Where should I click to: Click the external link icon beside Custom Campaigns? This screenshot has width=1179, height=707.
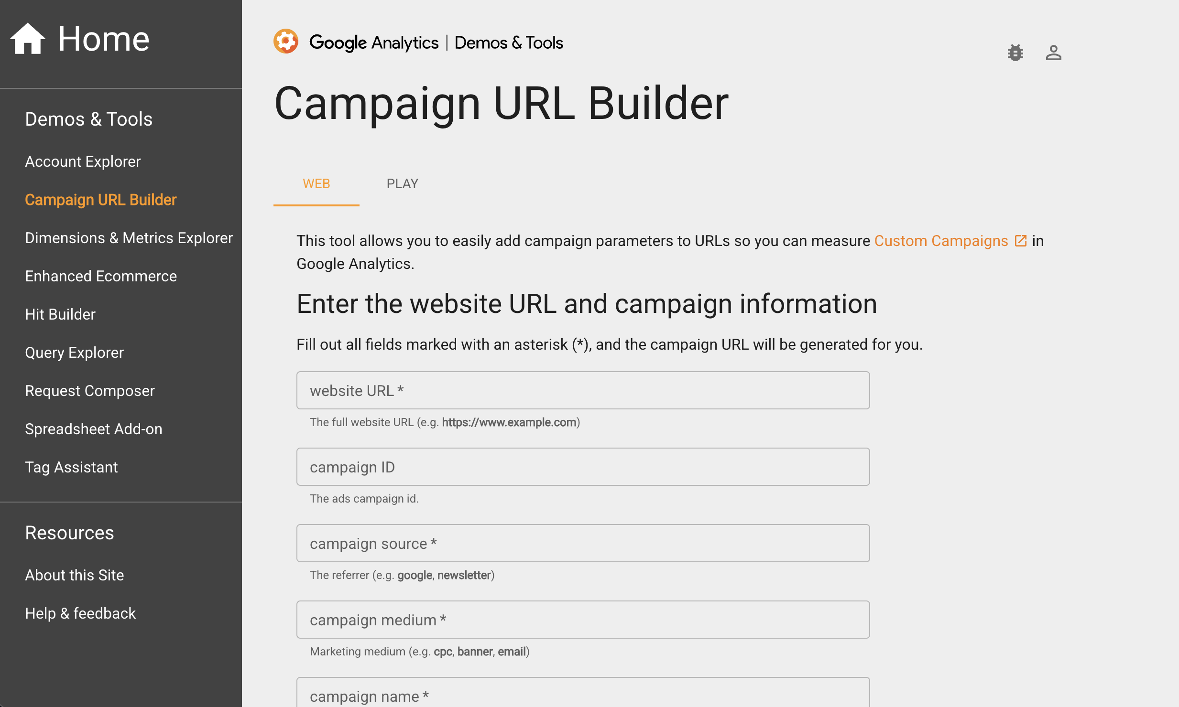pos(1020,241)
